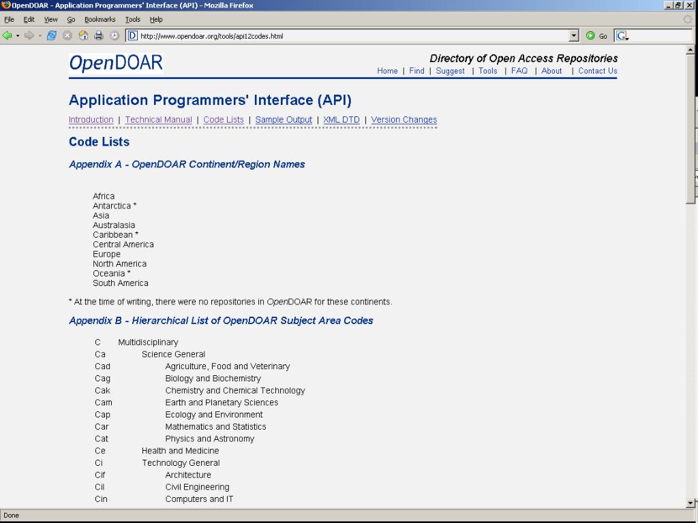698x523 pixels.
Task: Click the green Go button
Action: click(x=596, y=36)
